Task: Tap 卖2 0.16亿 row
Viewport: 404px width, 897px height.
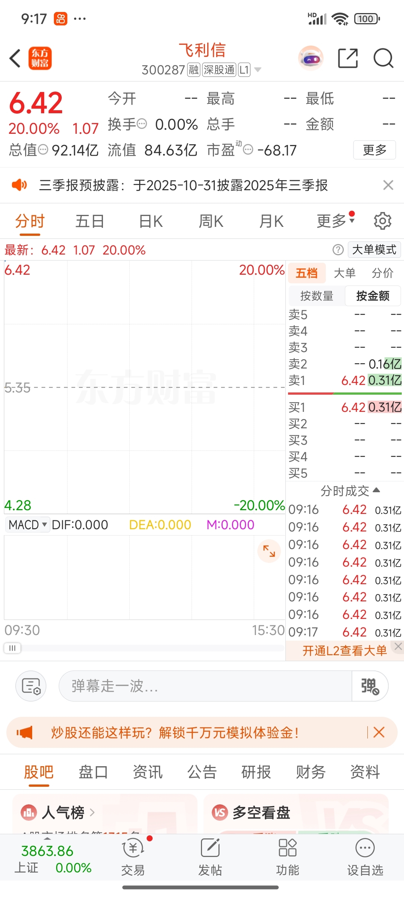Action: (345, 364)
